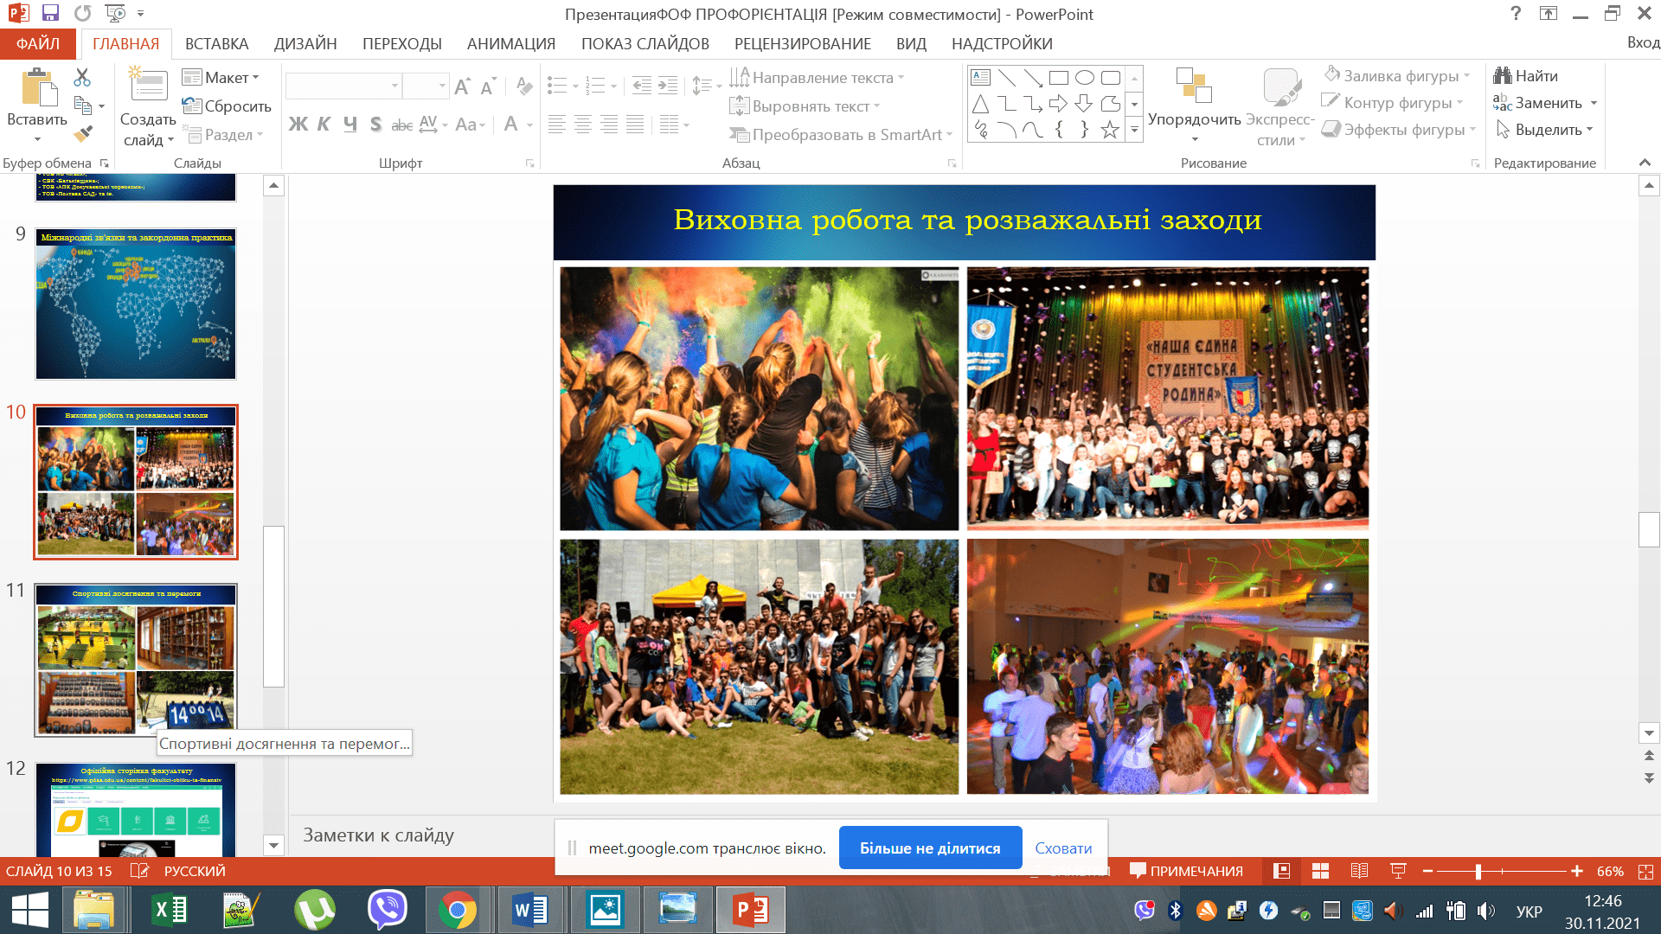Open the ФАЙЛ file tab
The height and width of the screenshot is (934, 1661).
(38, 43)
